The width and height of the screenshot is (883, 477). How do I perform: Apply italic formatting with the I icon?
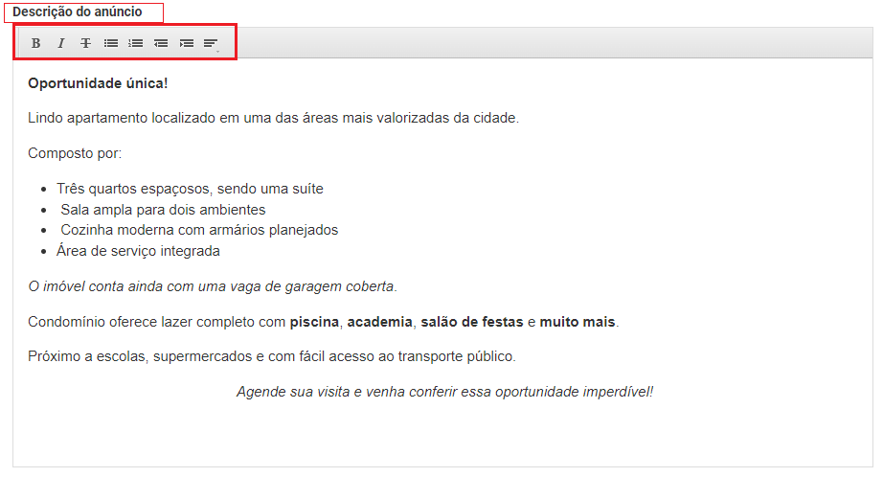[x=61, y=43]
